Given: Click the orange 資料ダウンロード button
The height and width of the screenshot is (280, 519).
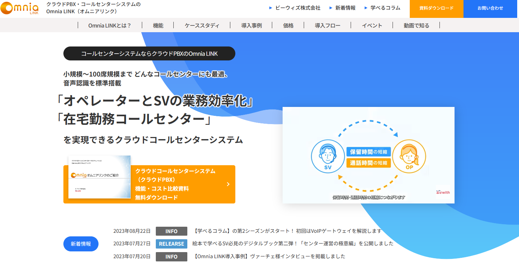Looking at the screenshot, I should 436,9.
